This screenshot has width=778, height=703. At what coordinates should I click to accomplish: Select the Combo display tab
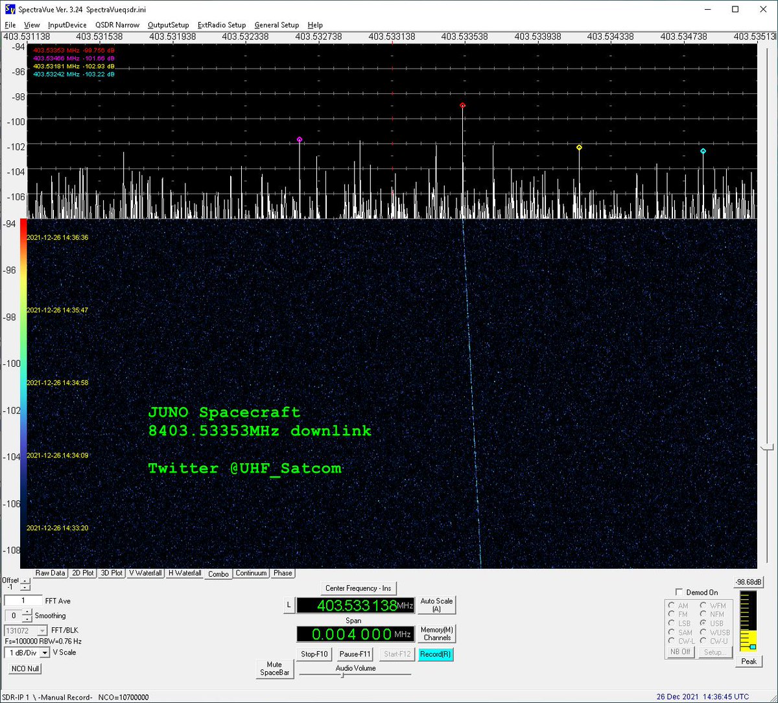tap(218, 574)
